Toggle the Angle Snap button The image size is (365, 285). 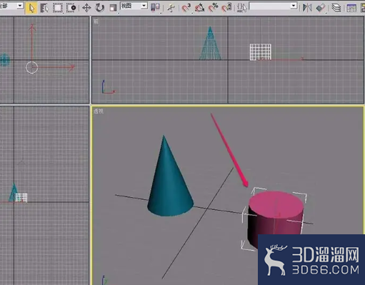pyautogui.click(x=199, y=8)
